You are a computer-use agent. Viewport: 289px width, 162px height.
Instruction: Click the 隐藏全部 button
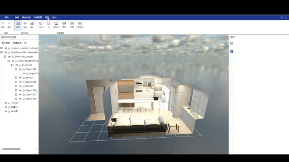coord(18,43)
